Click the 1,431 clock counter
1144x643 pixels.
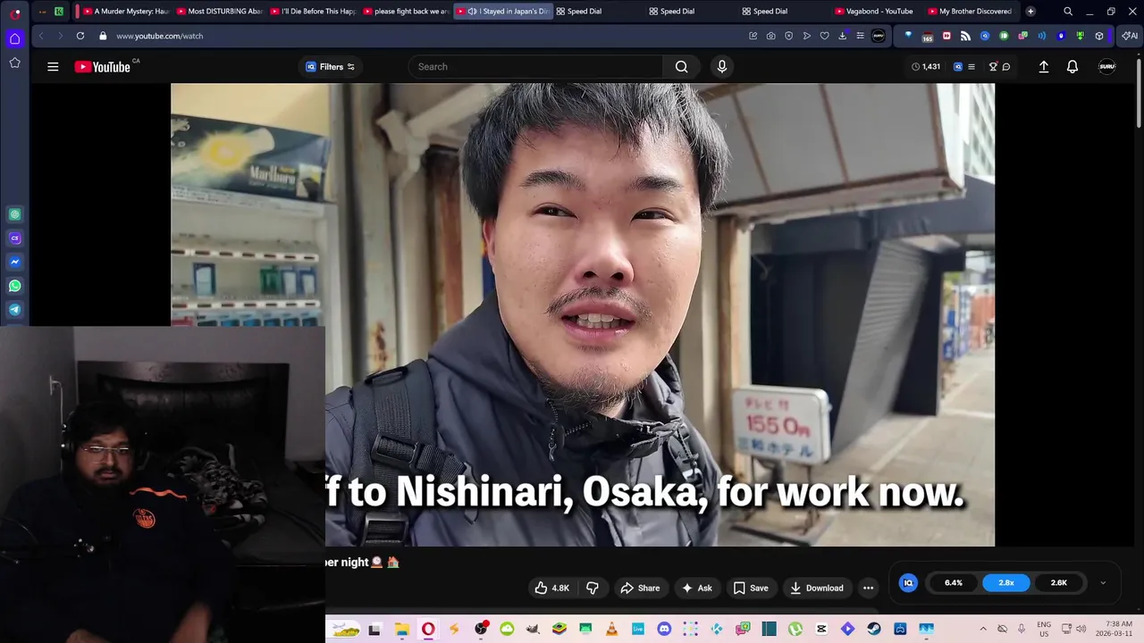click(925, 67)
